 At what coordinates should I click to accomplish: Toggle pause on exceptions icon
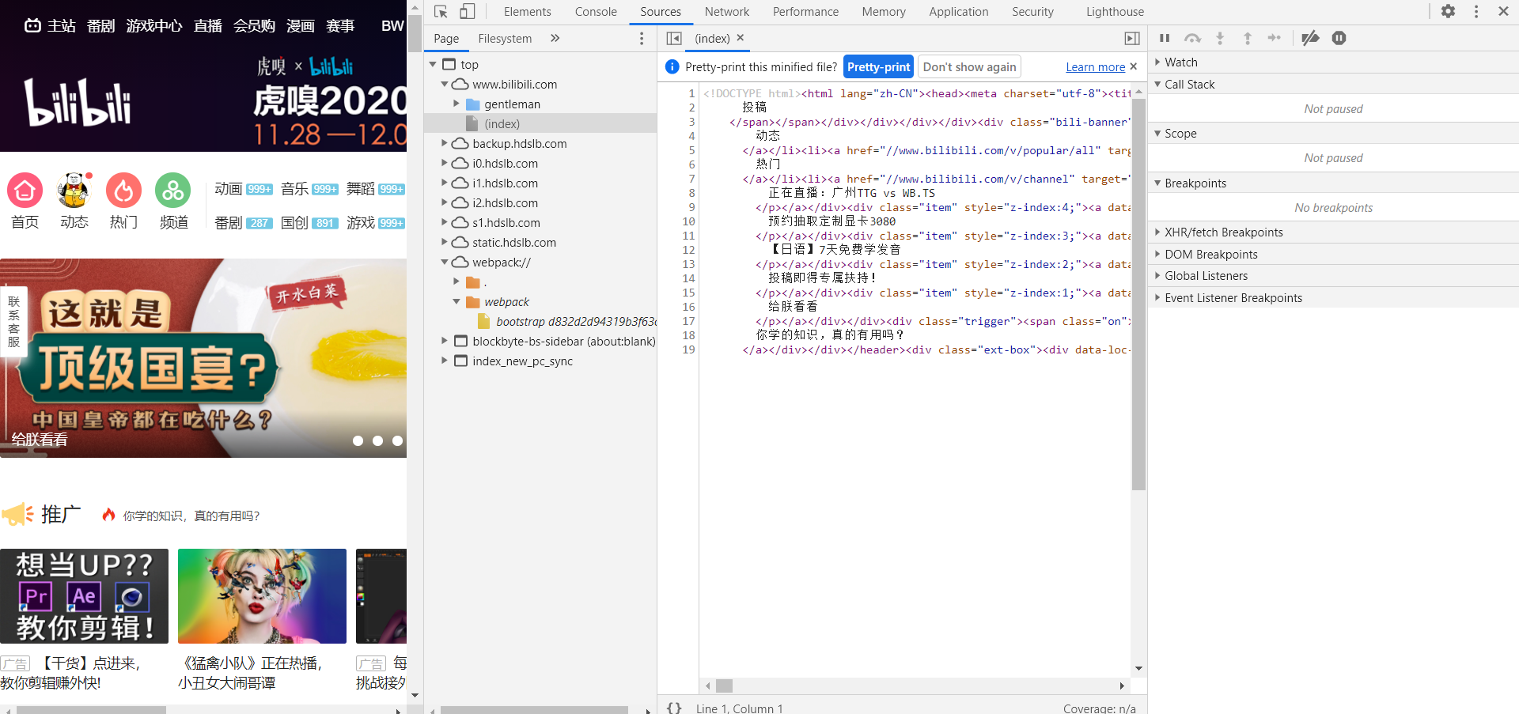(1339, 38)
